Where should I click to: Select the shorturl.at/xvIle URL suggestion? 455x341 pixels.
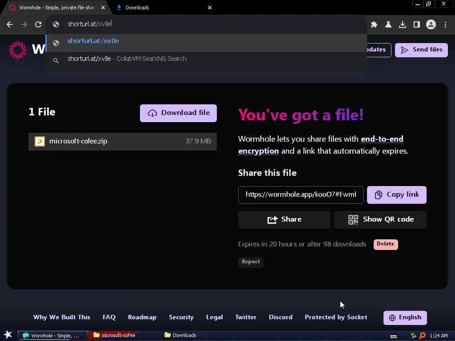[x=206, y=43]
